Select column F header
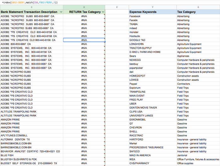220x166 pixels. pyautogui.click(x=153, y=7)
